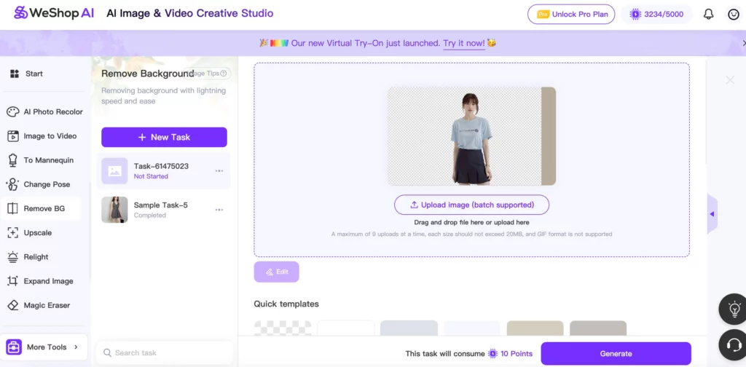Open the notifications bell
Screen dimensions: 746x367
tap(708, 15)
